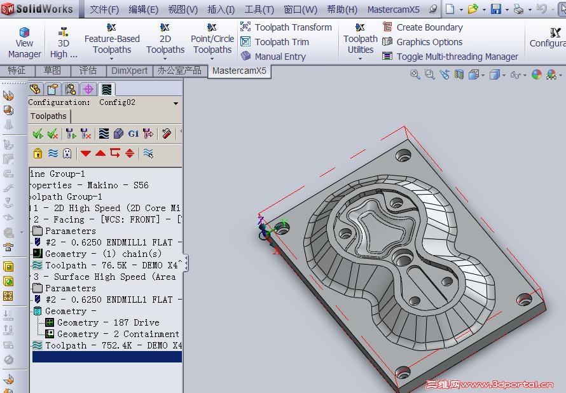Screen dimensions: 566x393
Task: Click the Undo icon
Action: tap(541, 9)
